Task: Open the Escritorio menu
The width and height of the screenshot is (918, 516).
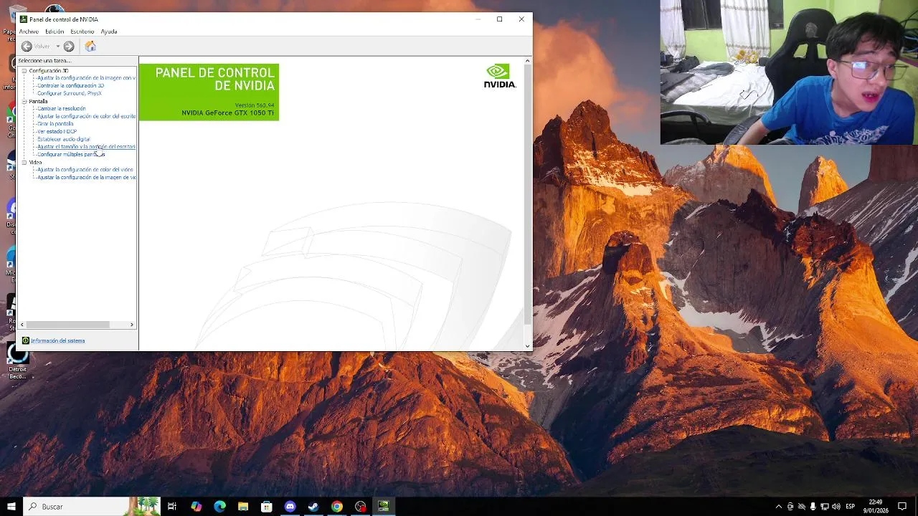Action: click(82, 32)
